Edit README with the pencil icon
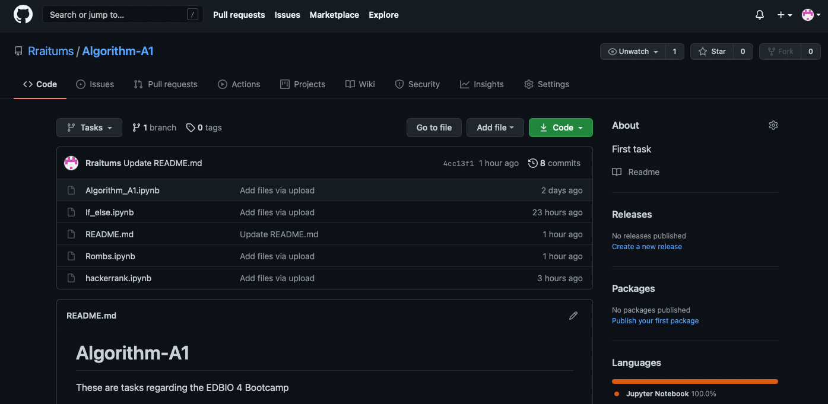 [573, 316]
